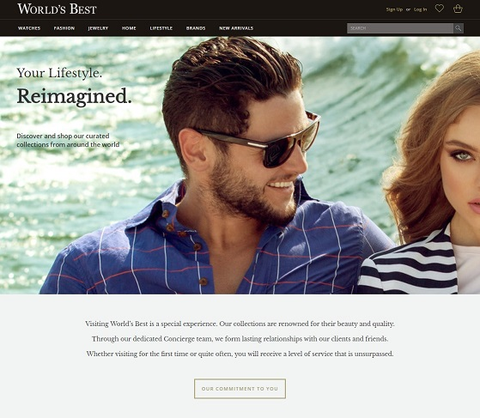This screenshot has width=480, height=418.
Task: Open the Jewelry menu
Action: [x=98, y=28]
